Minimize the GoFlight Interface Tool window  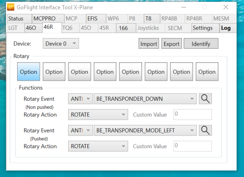point(184,7)
